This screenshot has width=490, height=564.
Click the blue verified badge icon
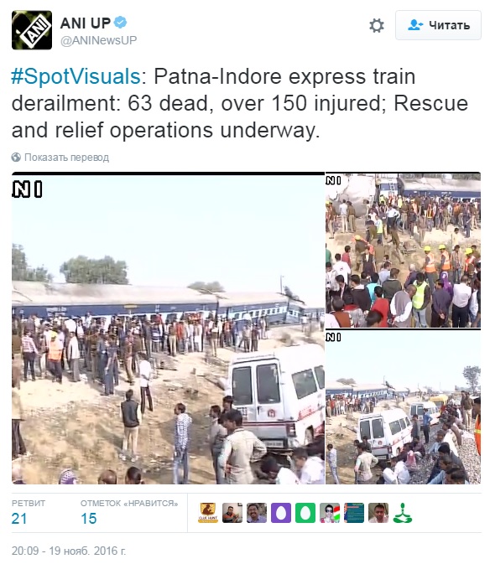tap(120, 23)
